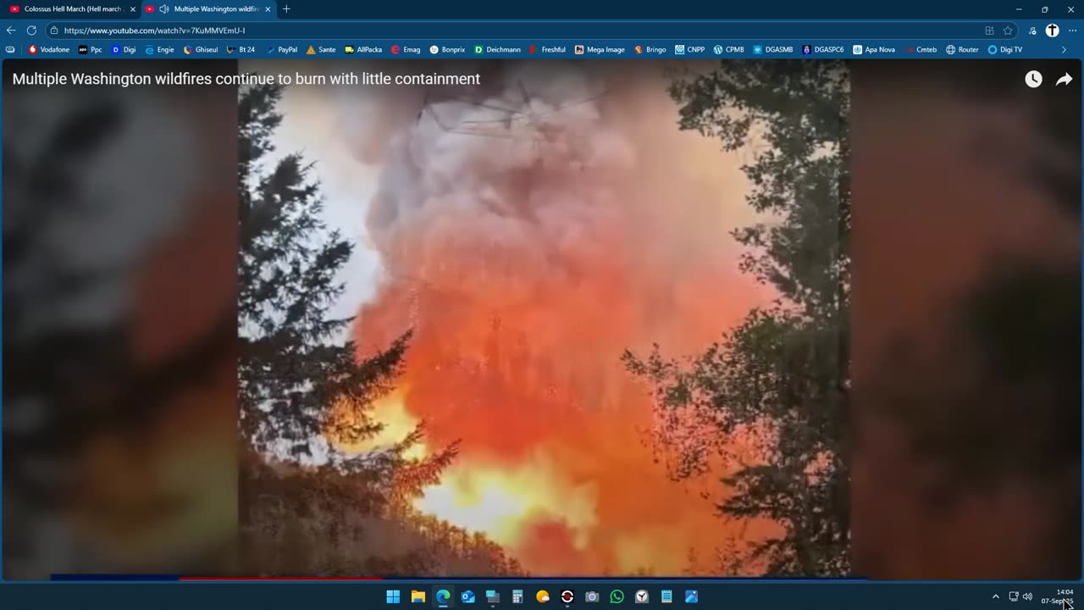Launch the Calculator from the taskbar
The image size is (1084, 610).
517,596
